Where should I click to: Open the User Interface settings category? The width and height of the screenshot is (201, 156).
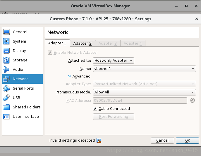pos(23,116)
